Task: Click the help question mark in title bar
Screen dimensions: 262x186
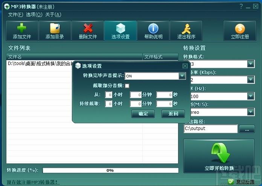Action: 241,6
